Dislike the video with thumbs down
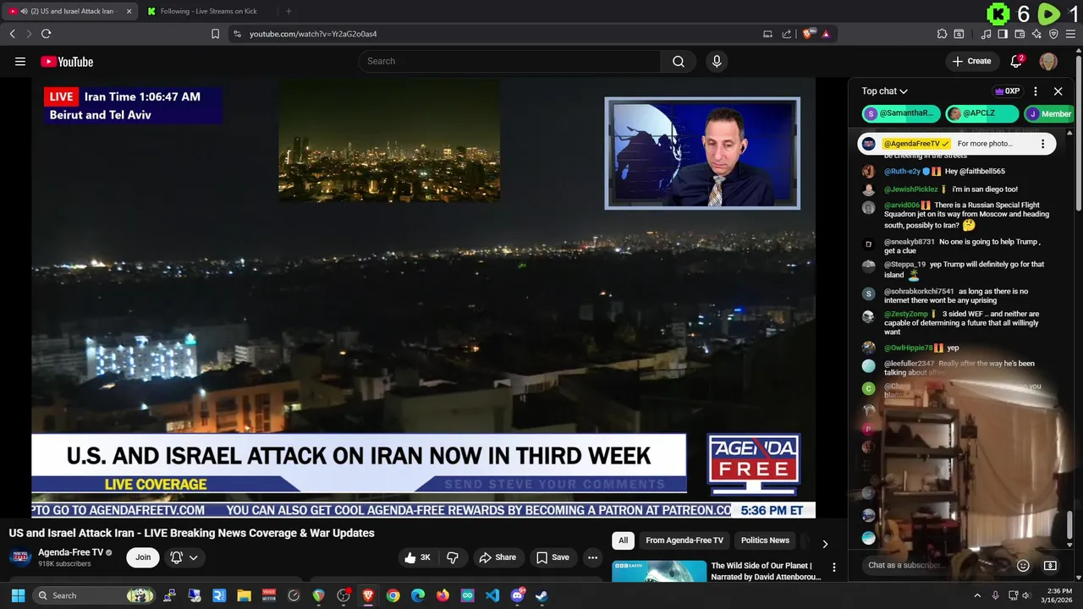The height and width of the screenshot is (609, 1083). click(453, 557)
